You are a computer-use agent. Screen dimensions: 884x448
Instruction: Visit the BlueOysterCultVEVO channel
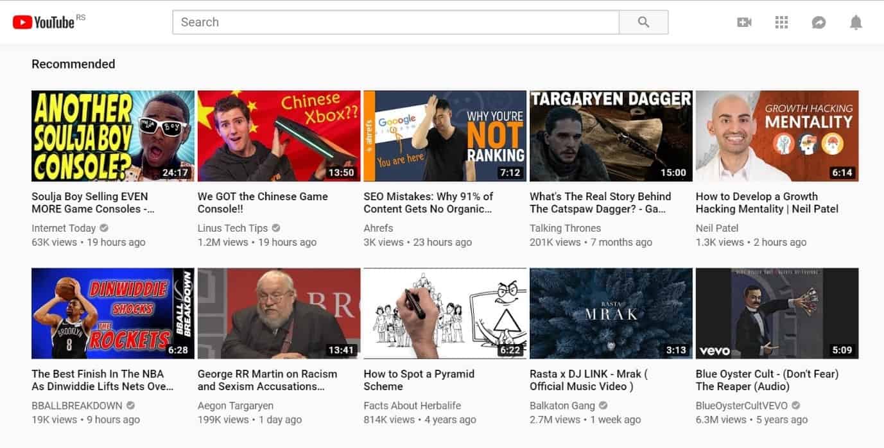coord(741,405)
